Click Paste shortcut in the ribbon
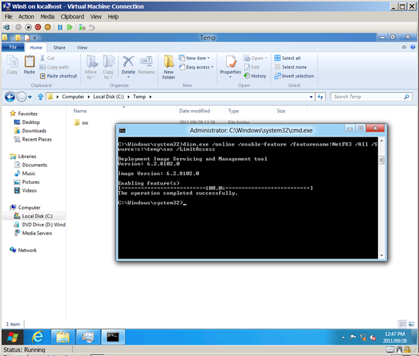Image resolution: width=419 pixels, height=356 pixels. (x=58, y=76)
